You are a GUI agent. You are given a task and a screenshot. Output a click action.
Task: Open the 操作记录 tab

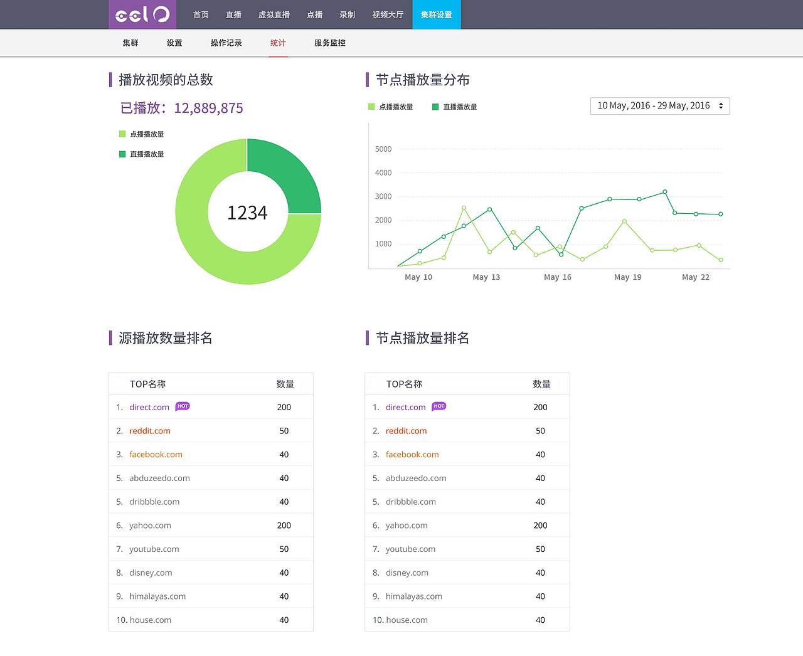coord(226,43)
